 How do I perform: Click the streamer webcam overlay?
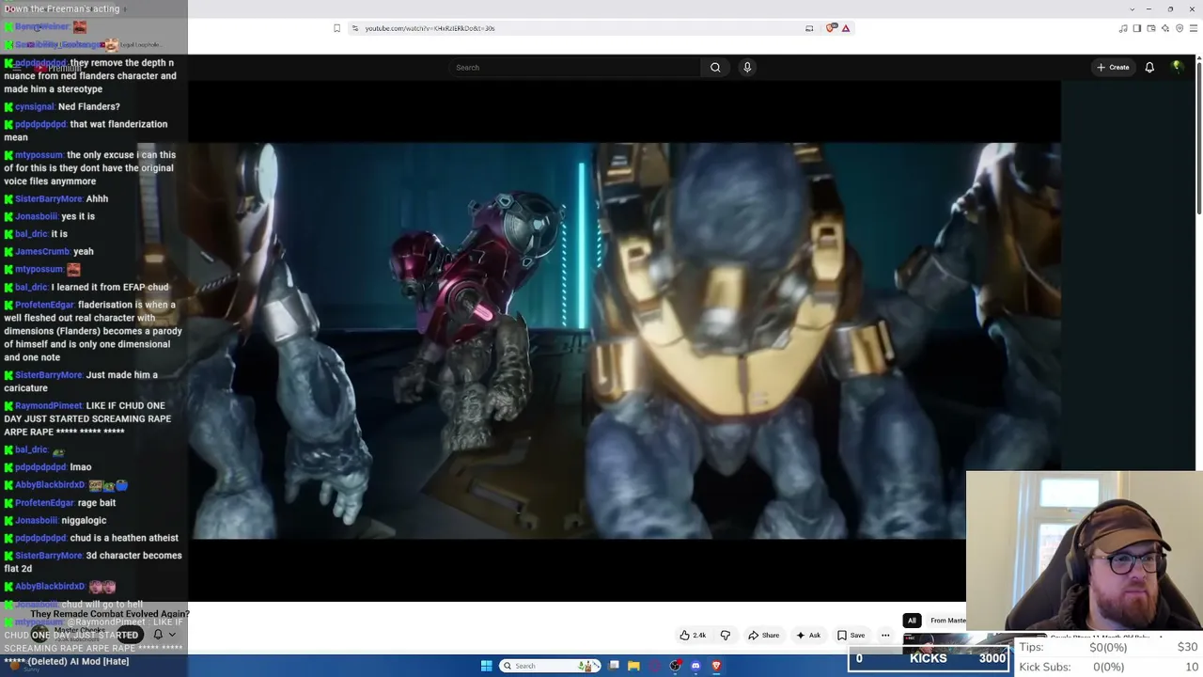pos(1084,553)
